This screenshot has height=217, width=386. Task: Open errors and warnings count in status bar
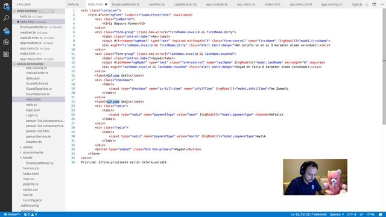click(x=30, y=215)
